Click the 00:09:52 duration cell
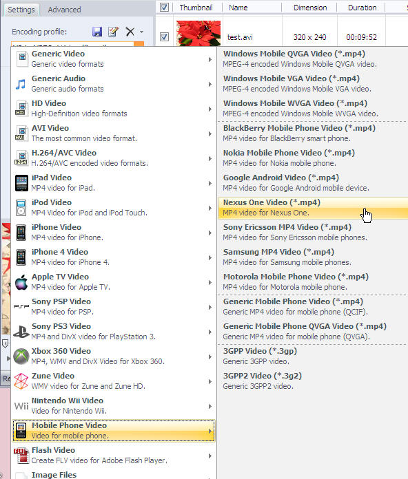408x479 pixels. tap(361, 37)
